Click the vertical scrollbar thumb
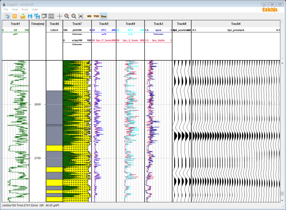The width and height of the screenshot is (286, 210). [x=282, y=194]
